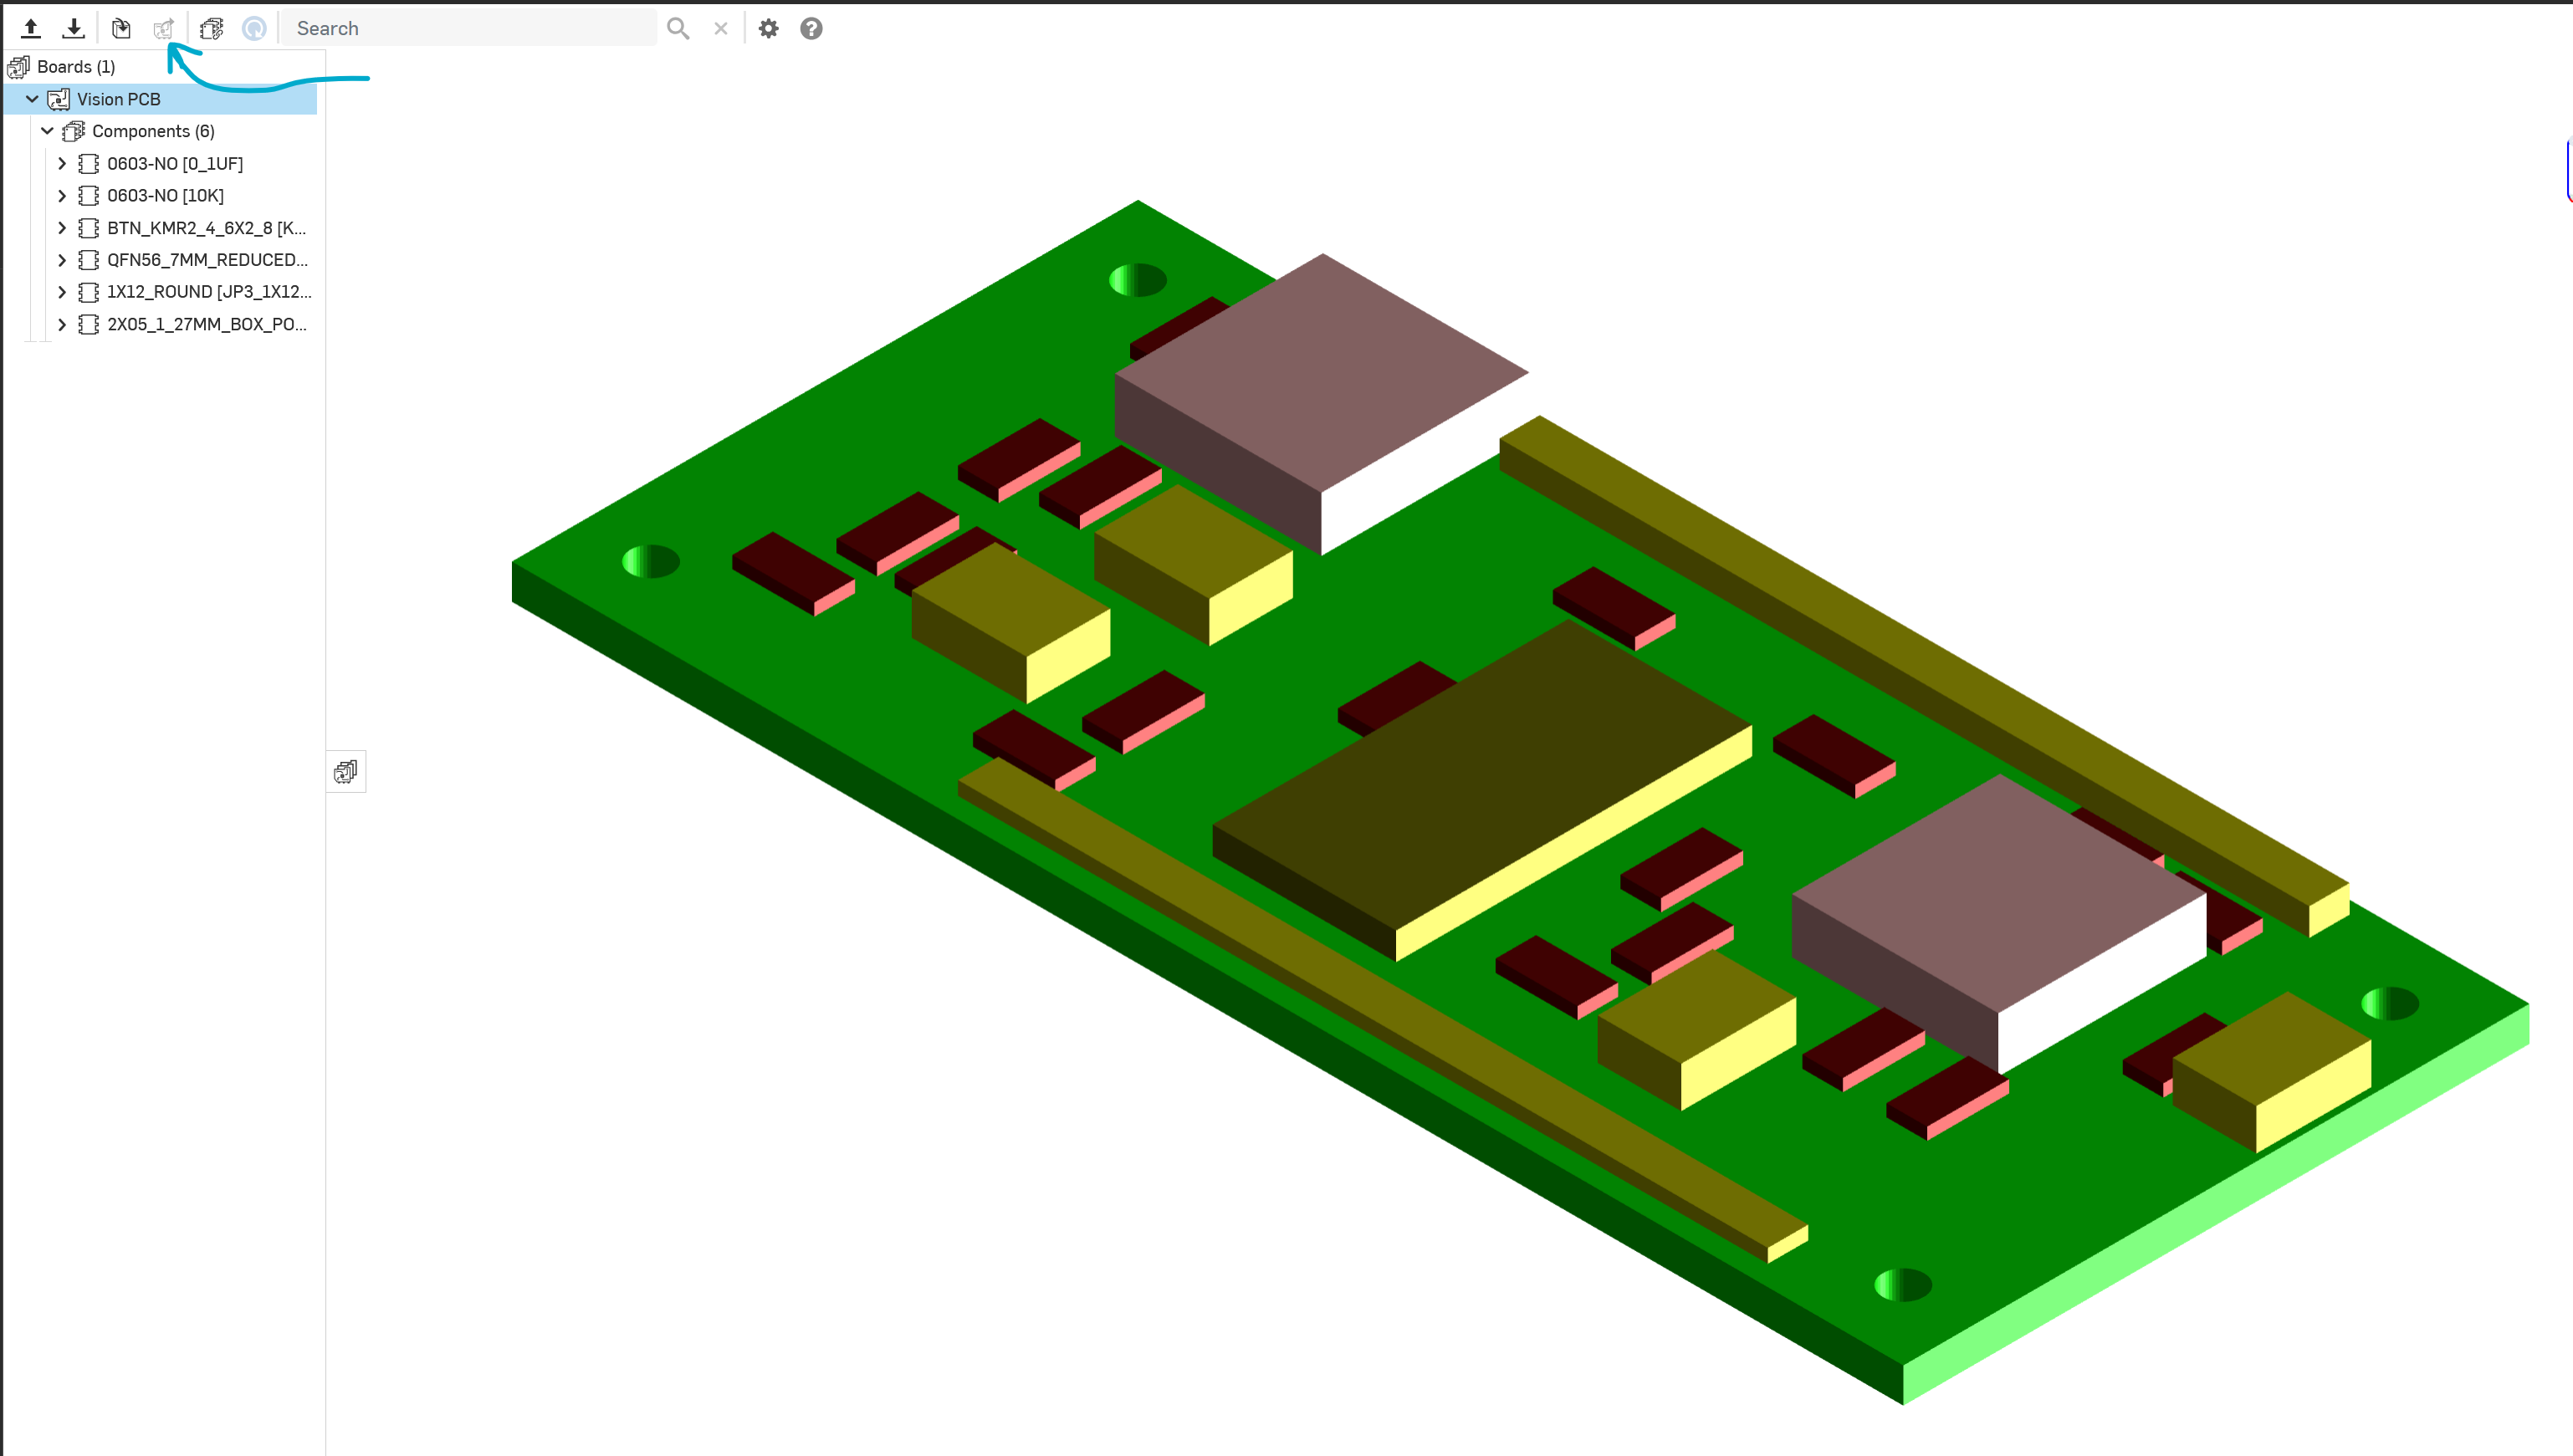Image resolution: width=2573 pixels, height=1456 pixels.
Task: Click the chip icon beside QFN56_7MM_REDUCED
Action: 89,260
